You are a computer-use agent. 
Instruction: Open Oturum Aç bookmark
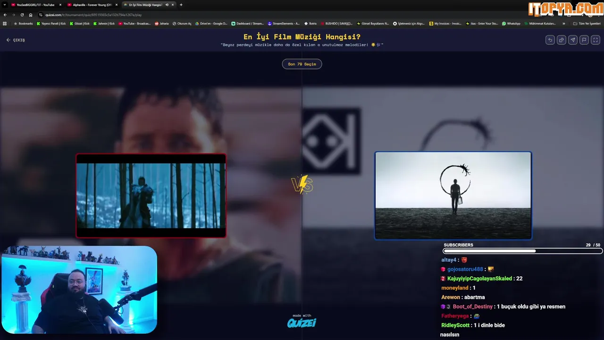pos(182,23)
